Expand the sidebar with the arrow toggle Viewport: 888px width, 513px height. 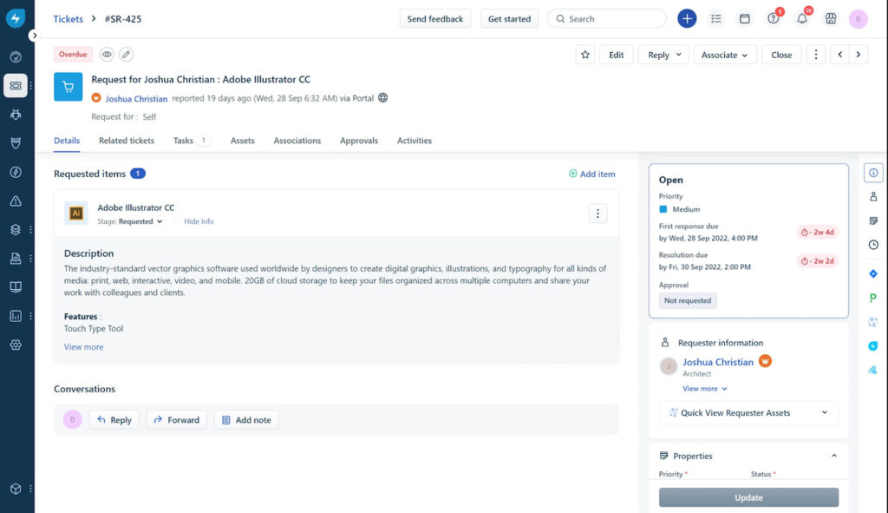pos(34,35)
